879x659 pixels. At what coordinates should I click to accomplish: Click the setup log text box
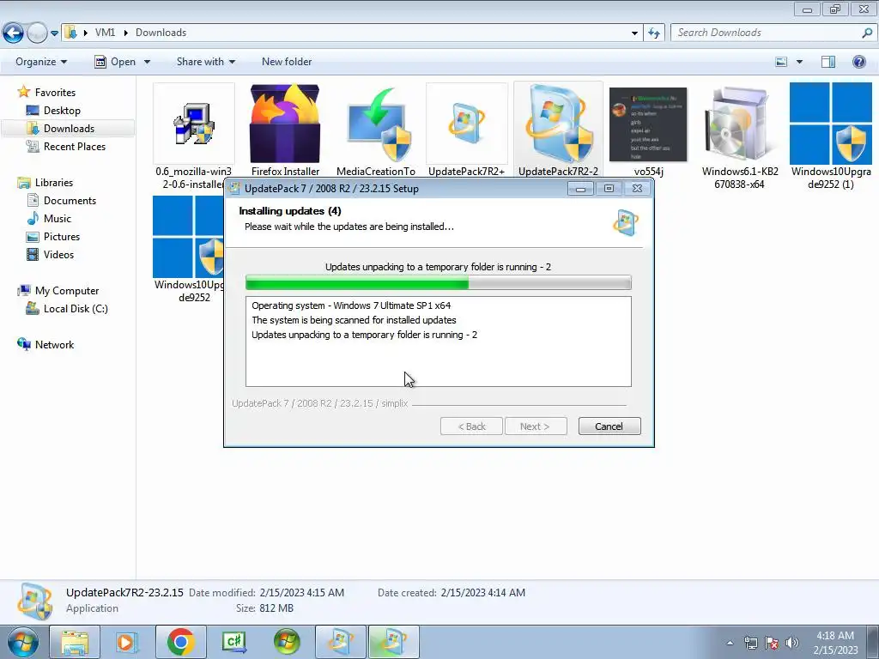[x=439, y=342]
